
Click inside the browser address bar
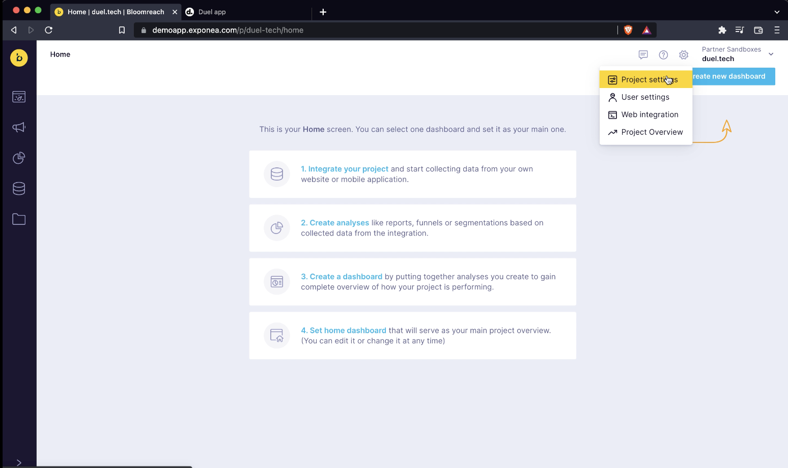coord(356,30)
